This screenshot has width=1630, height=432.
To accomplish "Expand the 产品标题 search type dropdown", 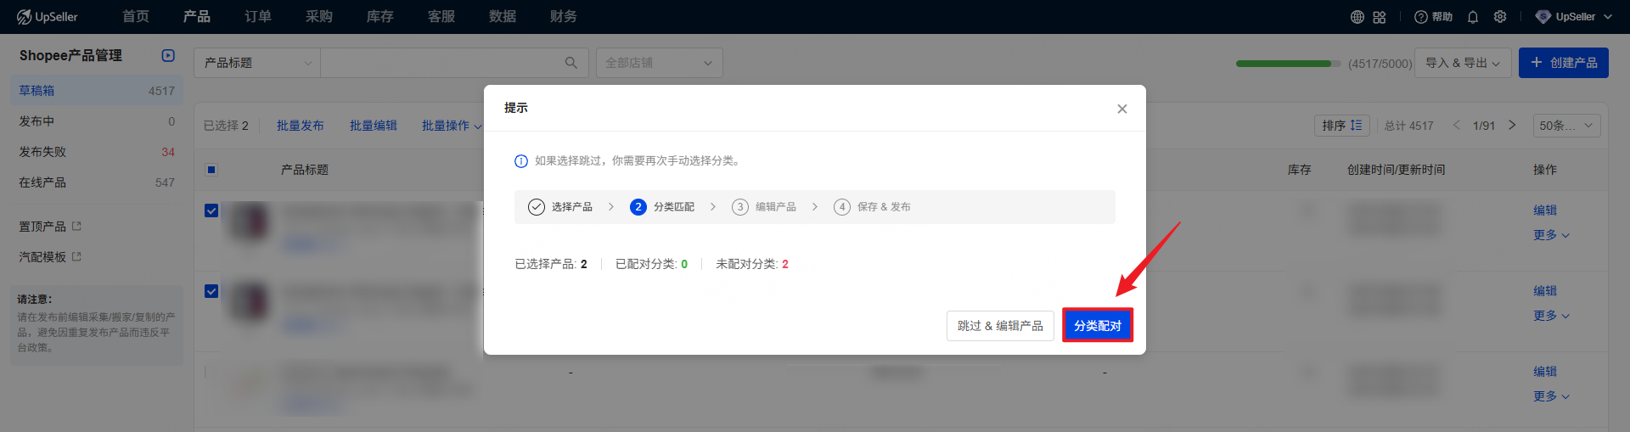I will (x=257, y=63).
